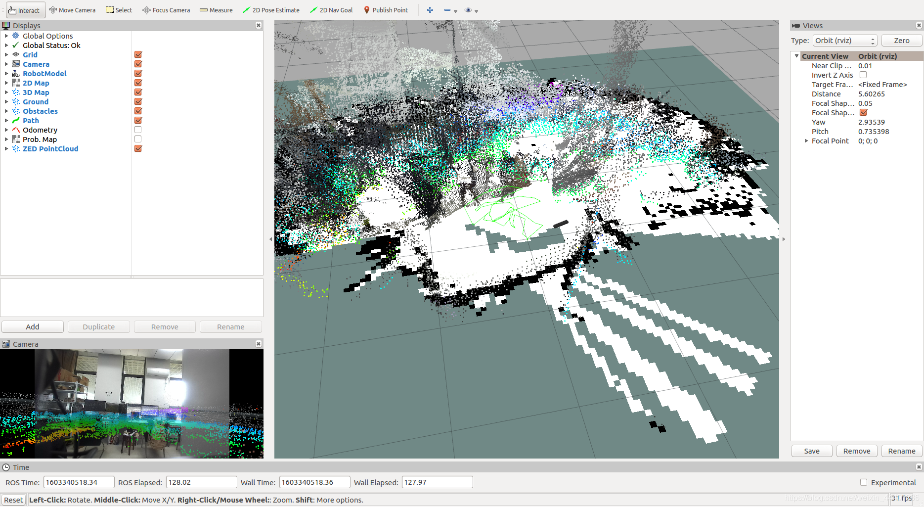Image resolution: width=924 pixels, height=507 pixels.
Task: Click the blue plus add-tool icon
Action: pos(430,10)
